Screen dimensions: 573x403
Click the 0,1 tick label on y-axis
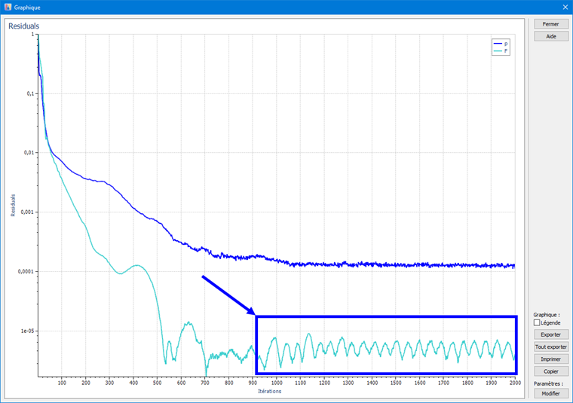tap(30, 93)
